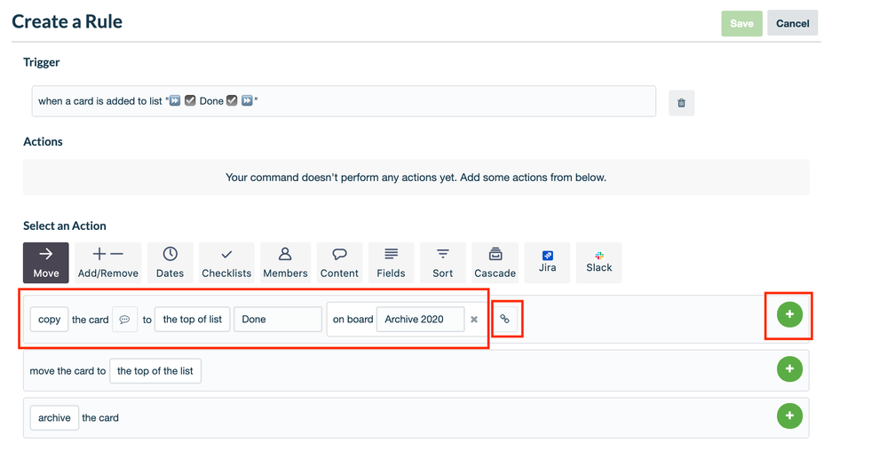Delete the trigger with the trash icon
The image size is (887, 475).
click(681, 103)
